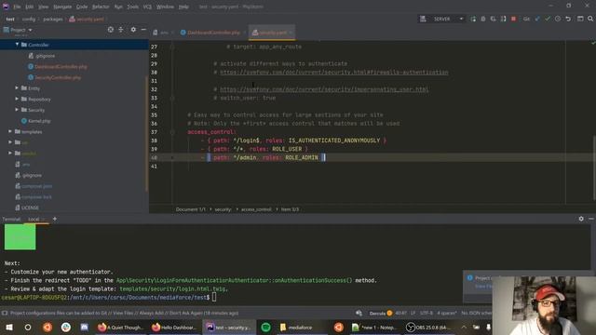
Task: Click 4 spaces indent in status bar
Action: [x=447, y=314]
